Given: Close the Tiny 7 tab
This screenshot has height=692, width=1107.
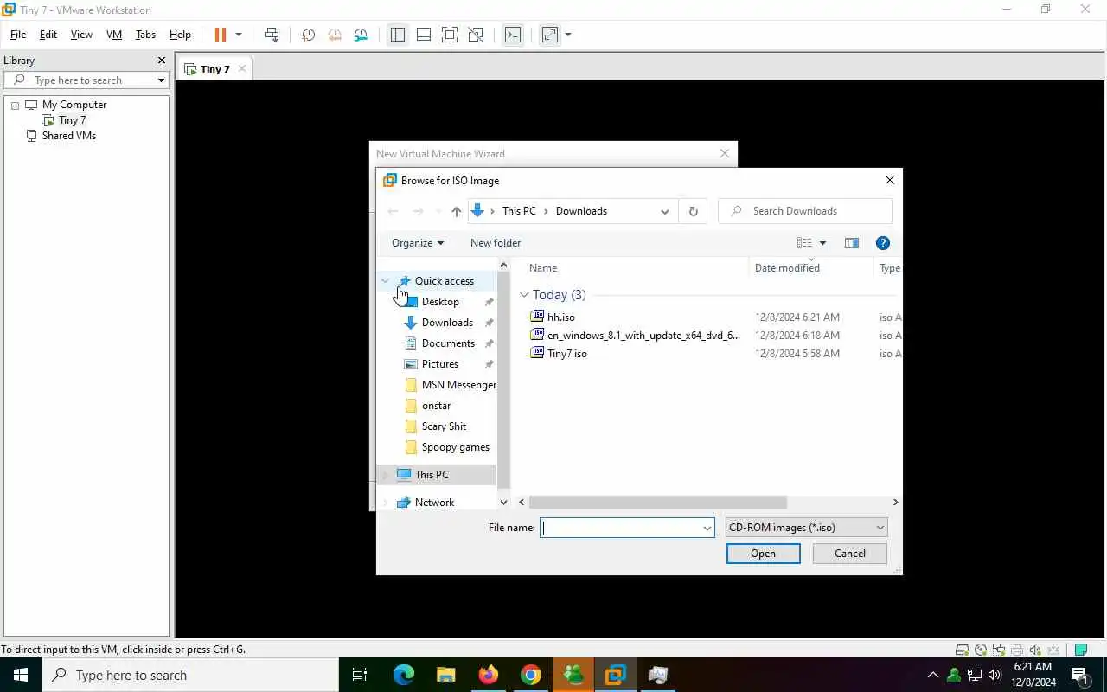Looking at the screenshot, I should click(242, 69).
